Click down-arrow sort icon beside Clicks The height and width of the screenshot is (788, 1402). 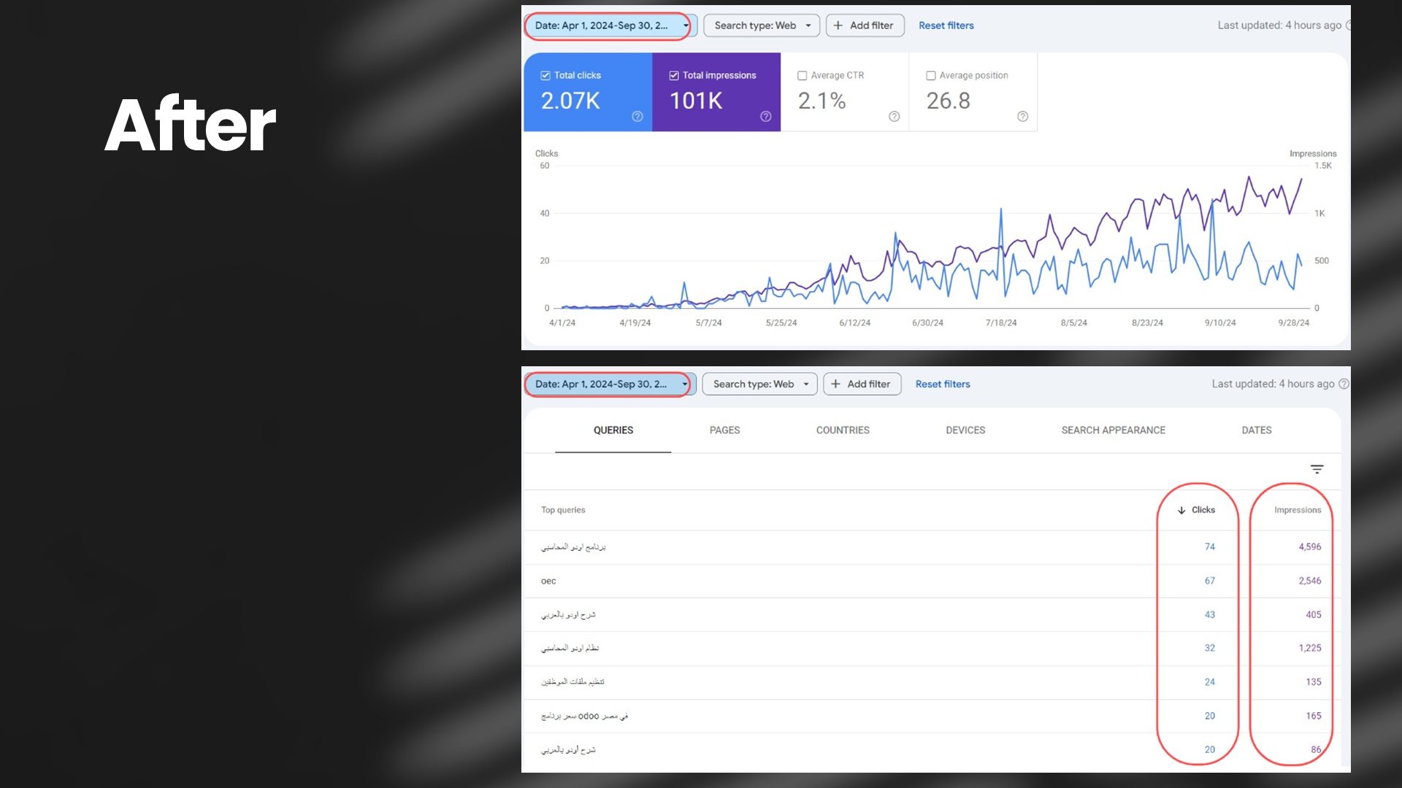tap(1181, 510)
